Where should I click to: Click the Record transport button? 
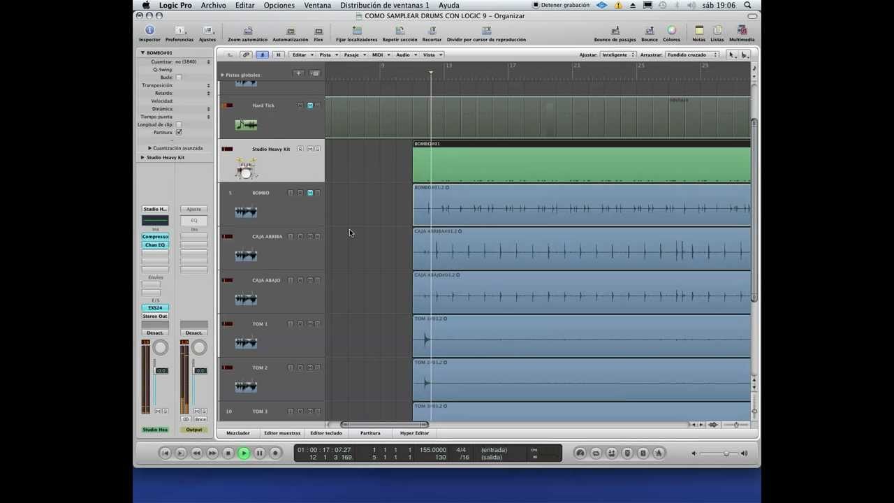(x=275, y=453)
